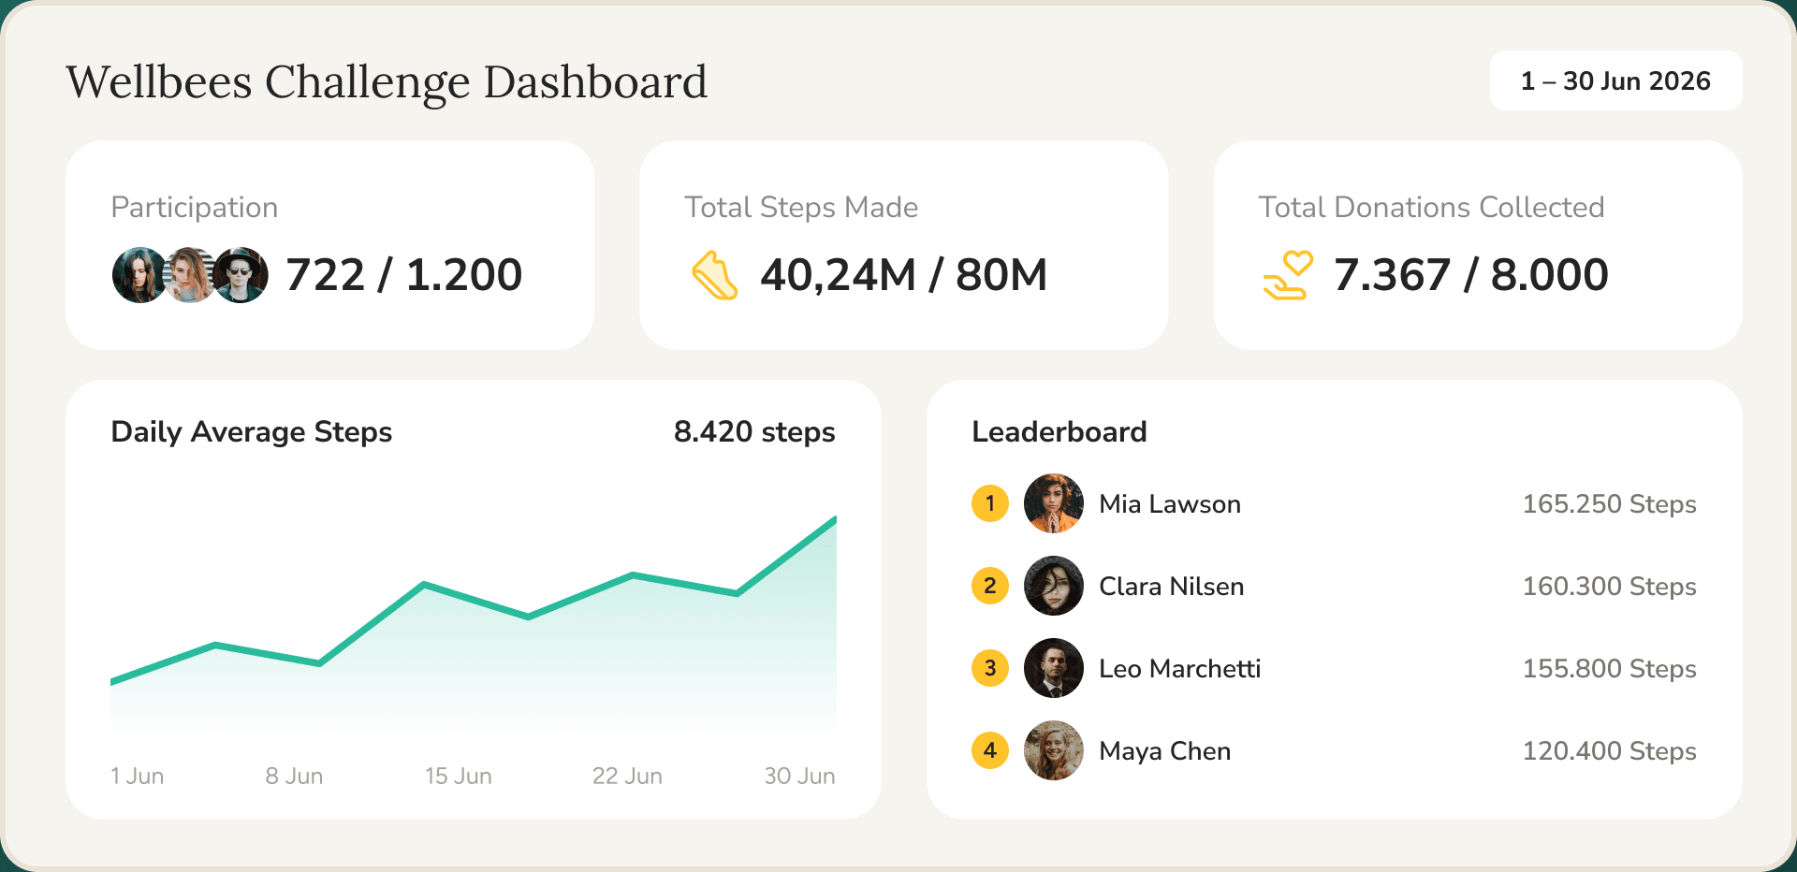This screenshot has width=1797, height=872.
Task: Click the Daily Average Steps heading
Action: tap(252, 432)
